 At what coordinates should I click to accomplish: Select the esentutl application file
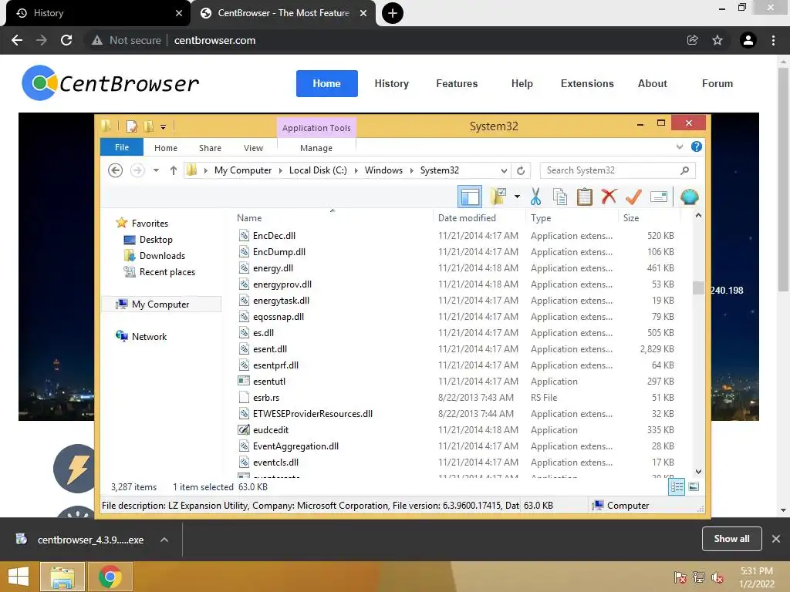pyautogui.click(x=269, y=382)
